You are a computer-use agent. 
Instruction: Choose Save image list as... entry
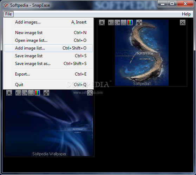[x=48, y=64]
